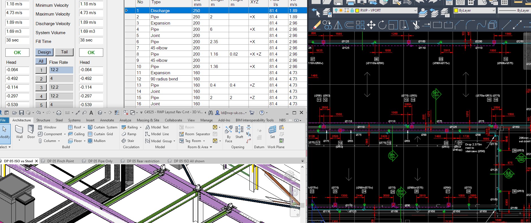The width and height of the screenshot is (531, 223).
Task: Click Curtain System button in Build panel
Action: click(102, 127)
